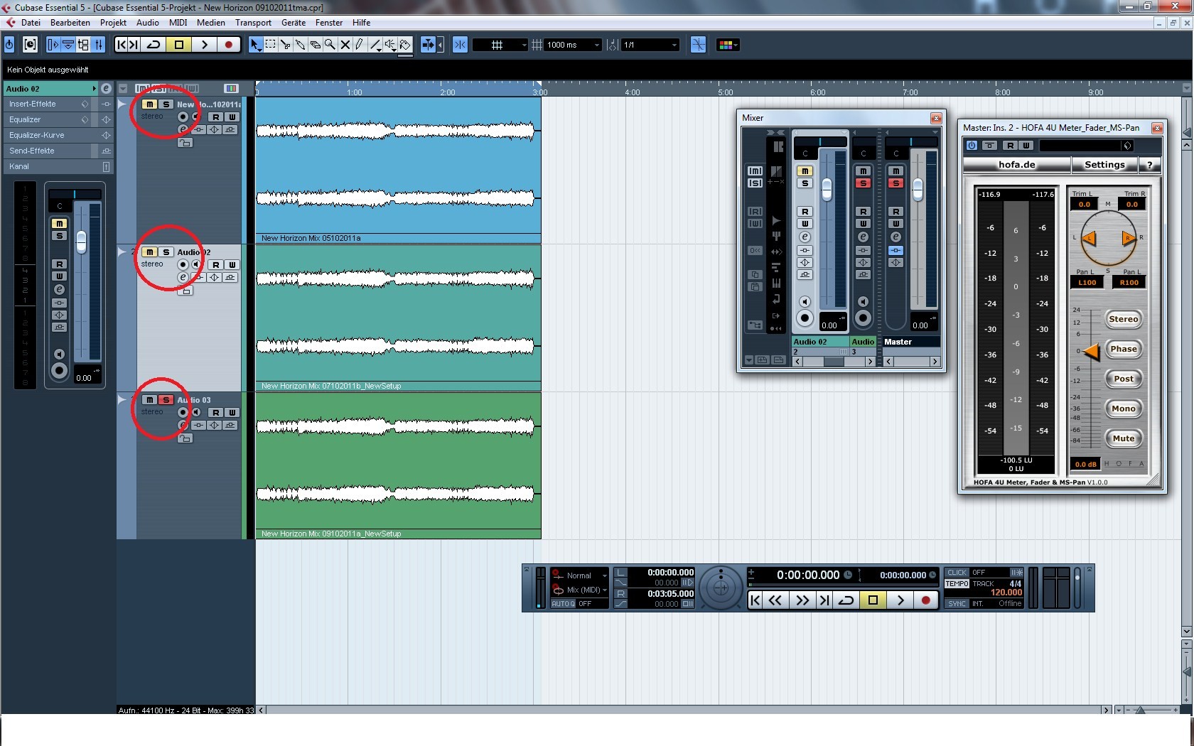Open the Datei menu
The height and width of the screenshot is (746, 1194).
coord(31,23)
